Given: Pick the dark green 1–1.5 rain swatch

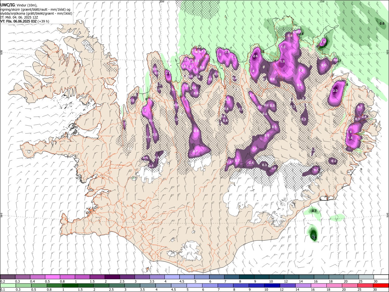Looking at the screenshot, I should pos(70,285).
